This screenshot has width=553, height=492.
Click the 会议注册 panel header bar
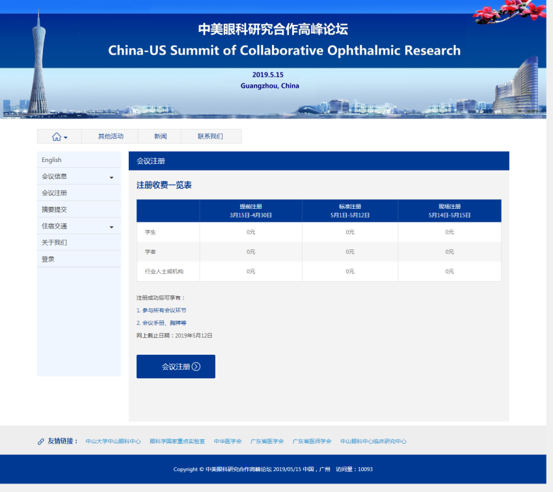(319, 161)
